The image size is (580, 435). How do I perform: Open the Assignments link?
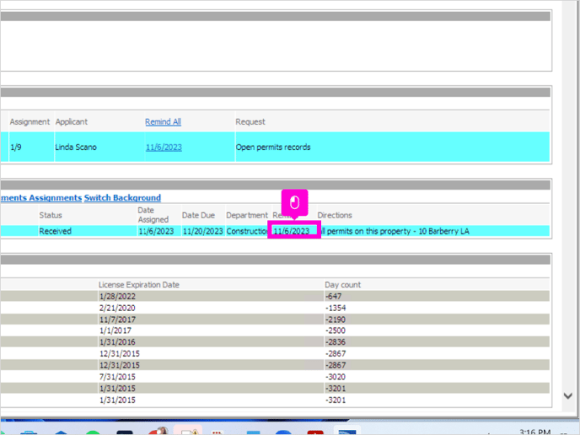(55, 198)
